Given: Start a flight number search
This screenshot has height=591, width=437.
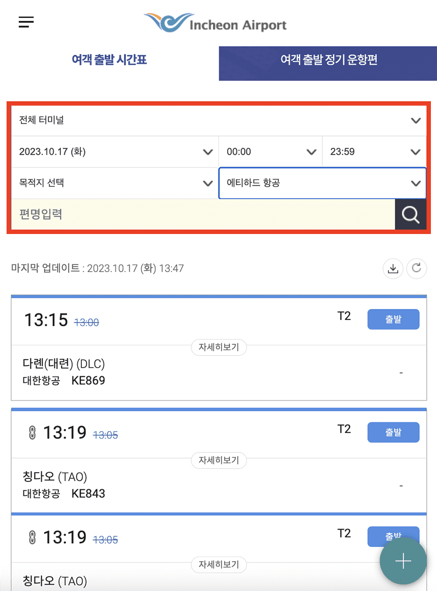Looking at the screenshot, I should coord(411,214).
